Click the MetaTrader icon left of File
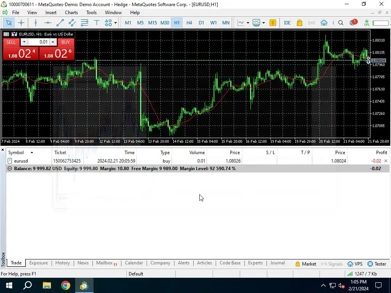Image resolution: width=391 pixels, height=293 pixels. [x=5, y=13]
